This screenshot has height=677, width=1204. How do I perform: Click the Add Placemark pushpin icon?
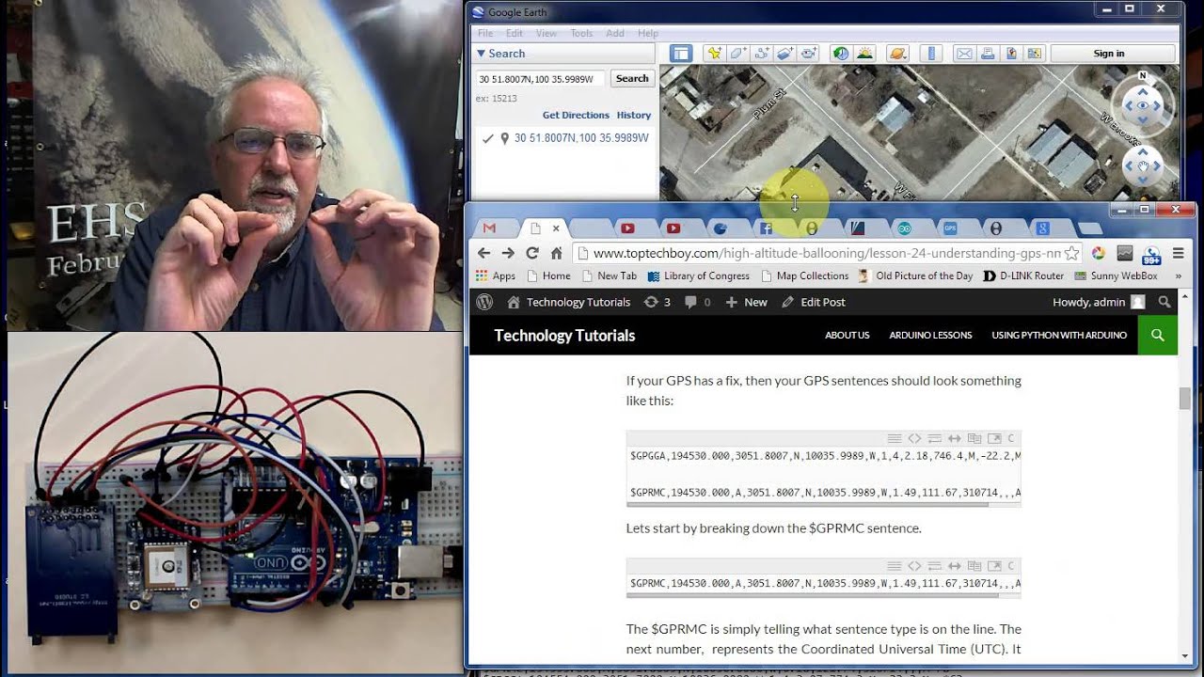(x=714, y=54)
